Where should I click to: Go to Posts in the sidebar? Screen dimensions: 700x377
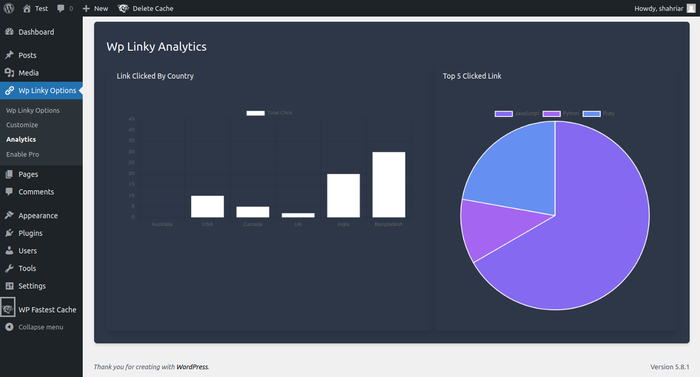[x=41, y=55]
